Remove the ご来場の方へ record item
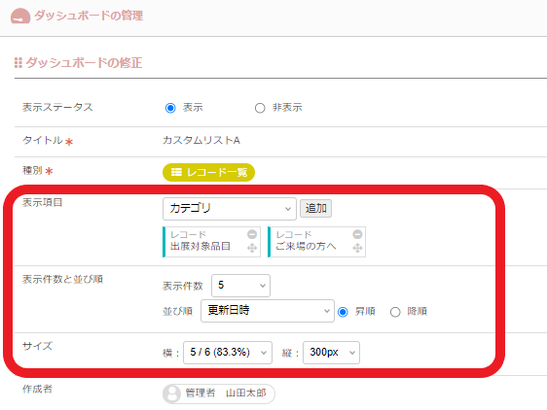547x410 pixels. coord(357,234)
